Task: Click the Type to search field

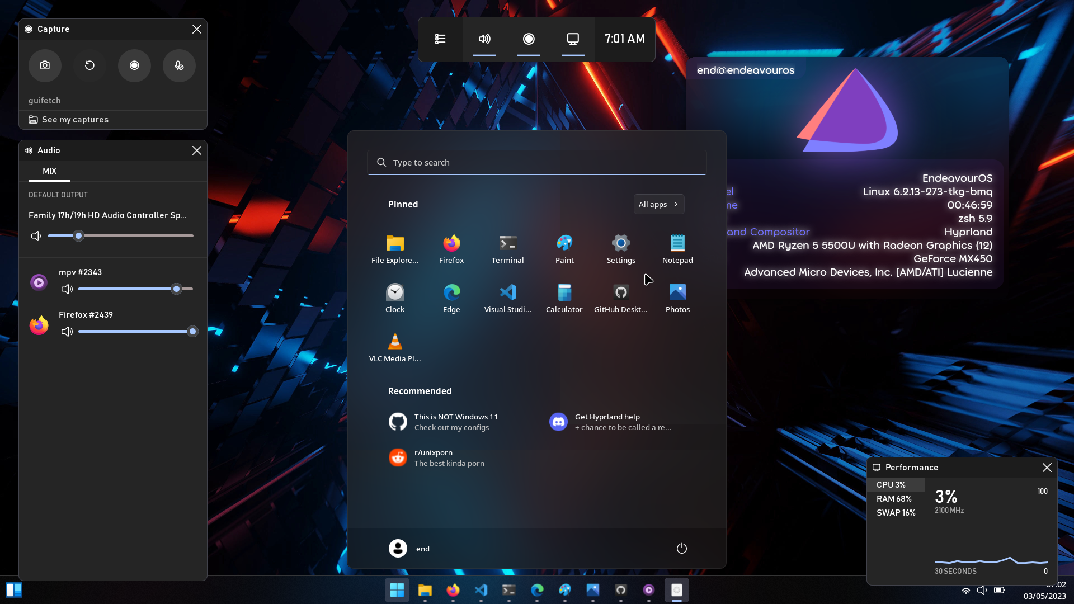Action: (536, 162)
